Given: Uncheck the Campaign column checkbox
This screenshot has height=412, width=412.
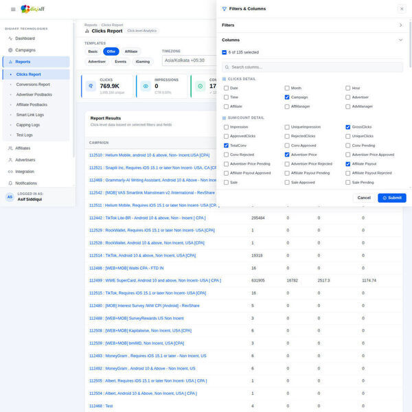Looking at the screenshot, I should pos(287,98).
